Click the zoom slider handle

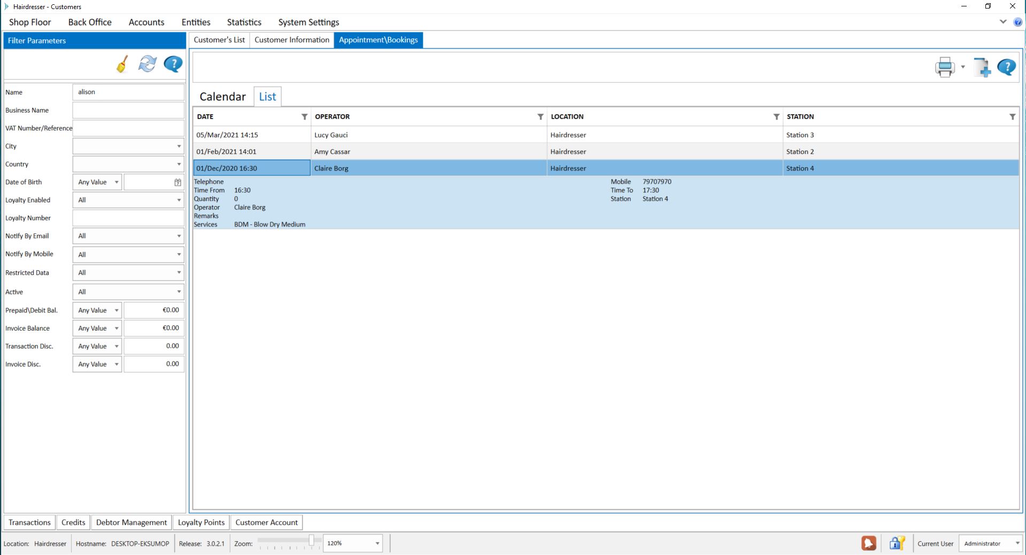click(312, 541)
